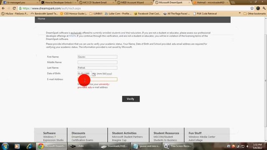
Task: Switch to the How to Developer Unlock tab
Action: pos(59,2)
